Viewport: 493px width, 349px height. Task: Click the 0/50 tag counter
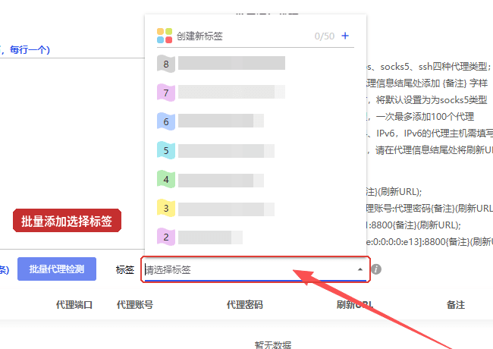tap(325, 36)
